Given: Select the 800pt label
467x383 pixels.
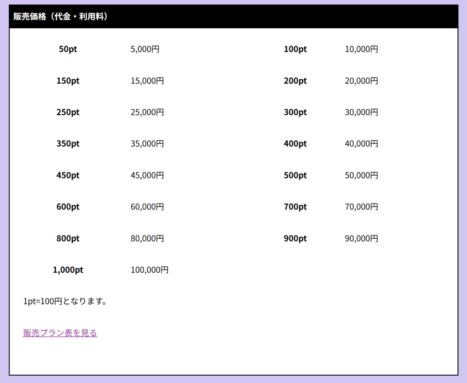Looking at the screenshot, I should 68,239.
